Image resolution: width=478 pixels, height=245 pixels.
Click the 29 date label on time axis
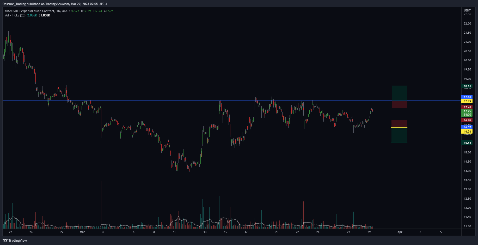click(369, 232)
